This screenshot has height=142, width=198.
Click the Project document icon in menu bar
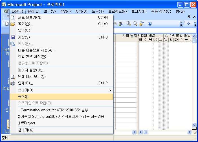(6, 12)
